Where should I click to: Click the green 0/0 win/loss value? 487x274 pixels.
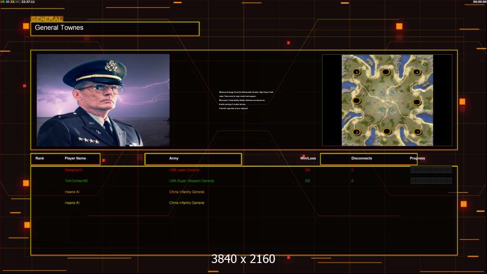coord(307,181)
